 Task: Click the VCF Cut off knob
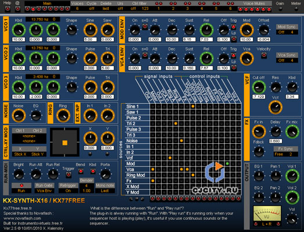pyautogui.click(x=259, y=87)
